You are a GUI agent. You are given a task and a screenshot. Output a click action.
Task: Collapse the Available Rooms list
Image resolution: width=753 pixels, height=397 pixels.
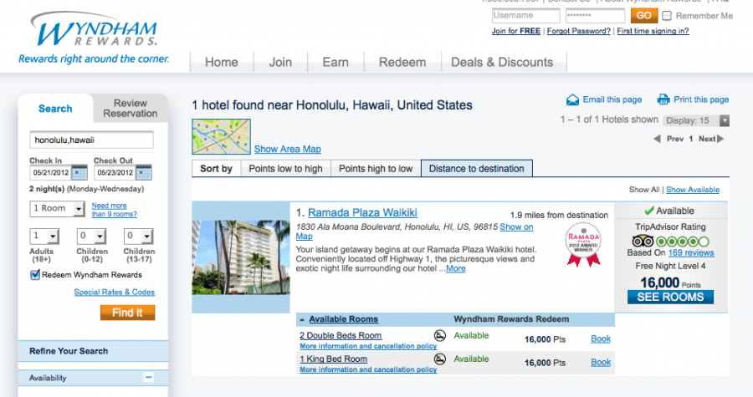pyautogui.click(x=302, y=319)
